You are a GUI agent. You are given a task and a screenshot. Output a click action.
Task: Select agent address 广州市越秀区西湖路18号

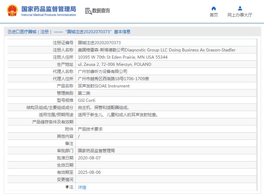(113, 79)
